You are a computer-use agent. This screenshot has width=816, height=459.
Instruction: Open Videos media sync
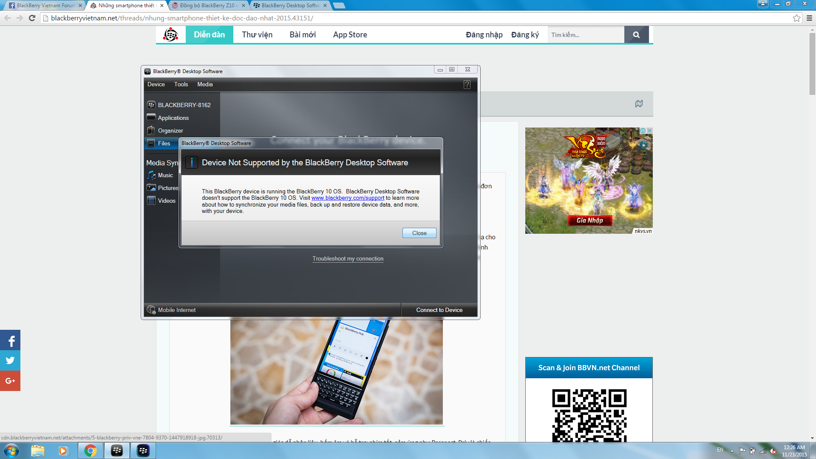[x=167, y=201]
